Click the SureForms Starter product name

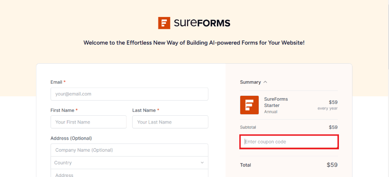276,102
